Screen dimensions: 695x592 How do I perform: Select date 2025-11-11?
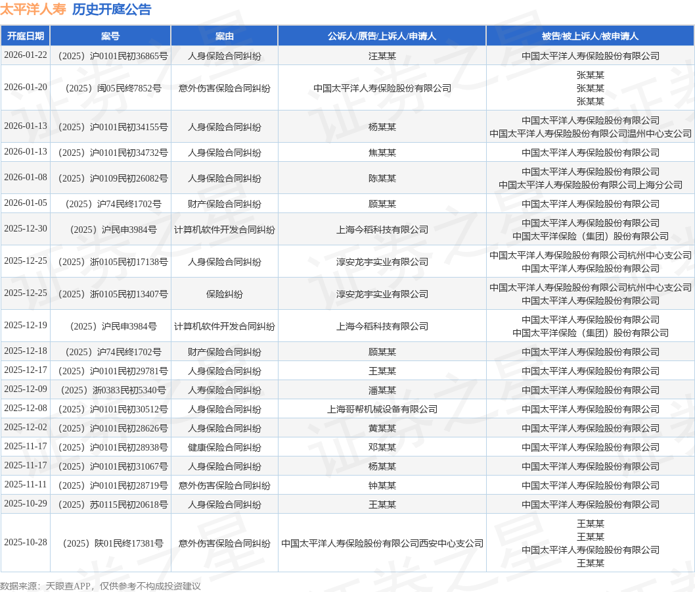pos(25,485)
